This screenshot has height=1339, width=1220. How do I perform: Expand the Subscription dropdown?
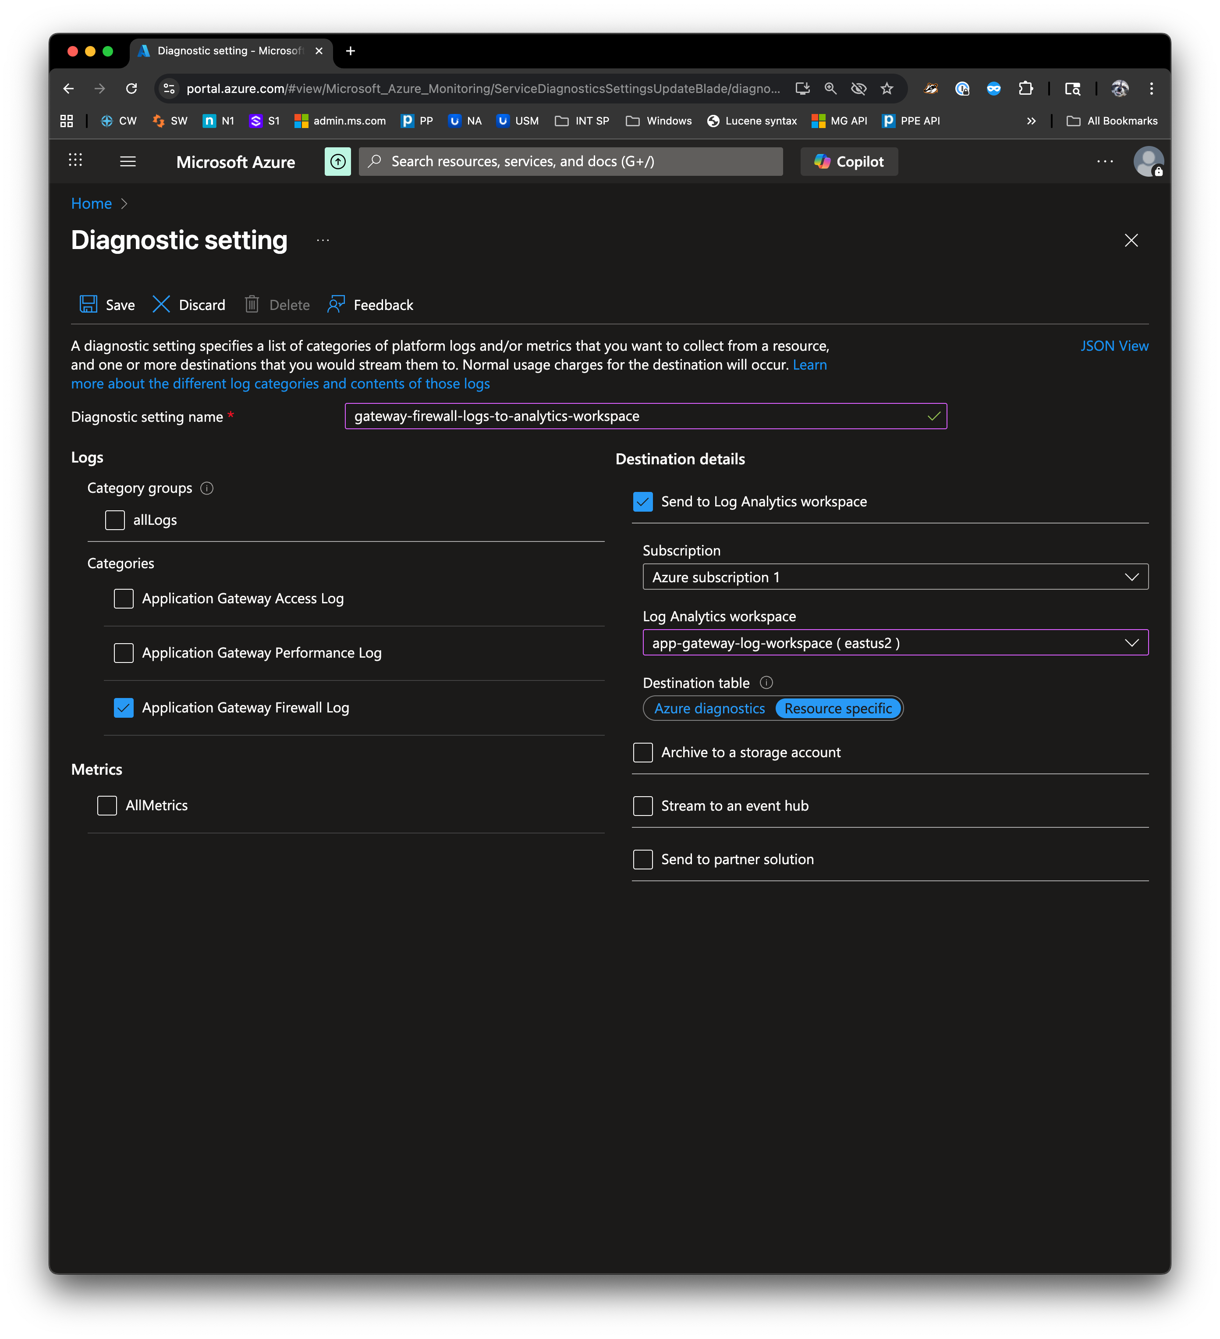tap(895, 577)
